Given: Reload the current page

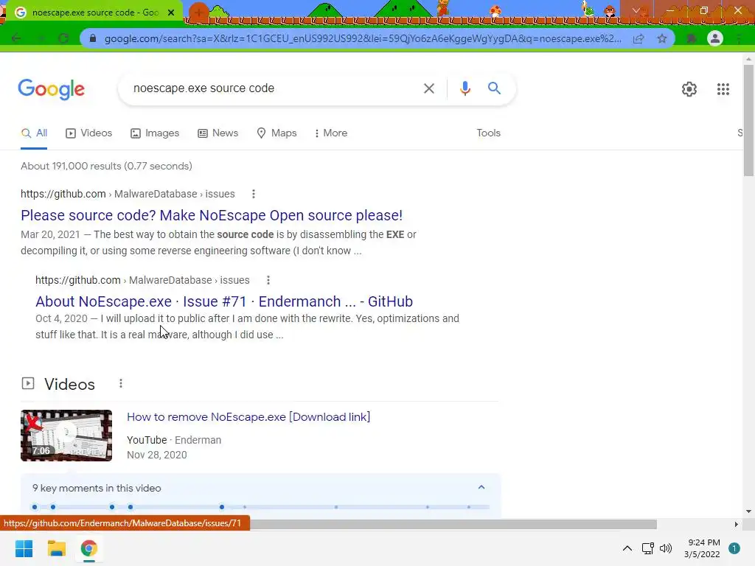Looking at the screenshot, I should pos(63,38).
